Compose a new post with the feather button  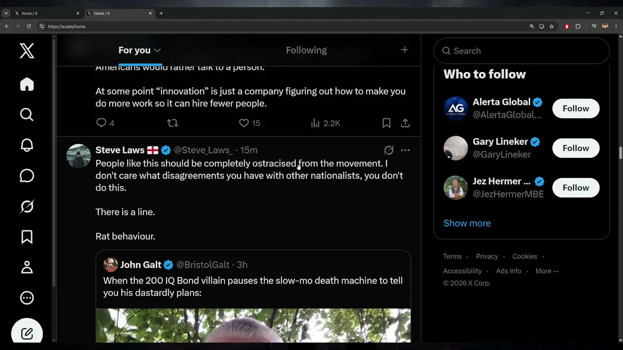click(27, 333)
